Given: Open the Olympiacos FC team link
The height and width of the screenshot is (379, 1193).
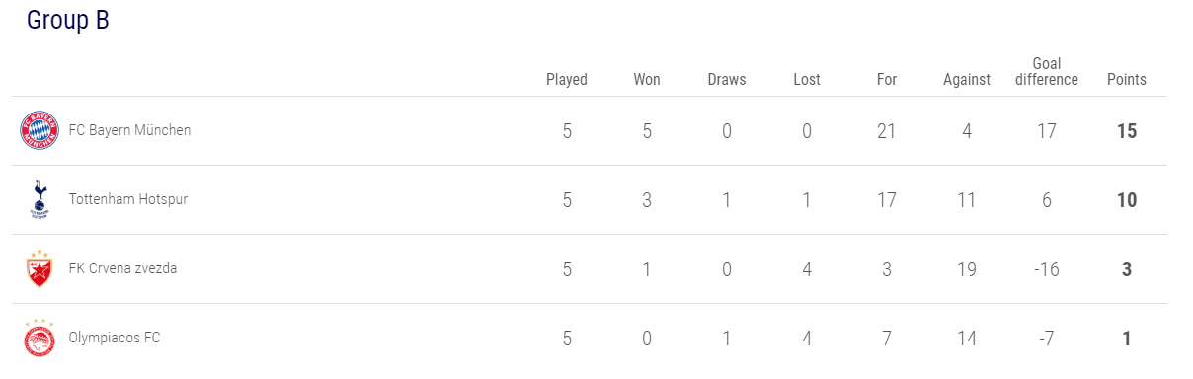Looking at the screenshot, I should point(114,338).
